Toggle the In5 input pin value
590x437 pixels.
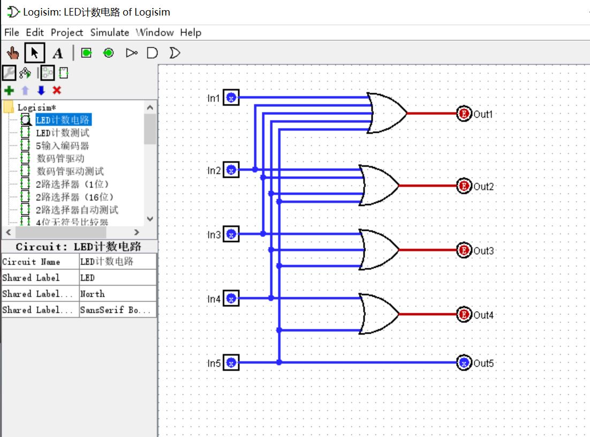[230, 363]
